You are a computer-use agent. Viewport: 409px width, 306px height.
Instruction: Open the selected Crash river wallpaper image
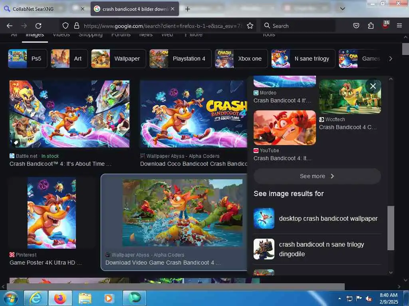(x=182, y=213)
